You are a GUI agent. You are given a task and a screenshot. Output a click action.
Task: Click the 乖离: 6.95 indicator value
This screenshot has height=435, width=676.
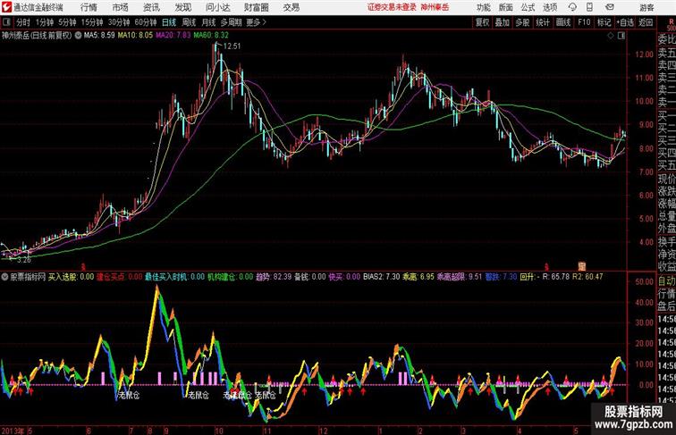[x=418, y=277]
